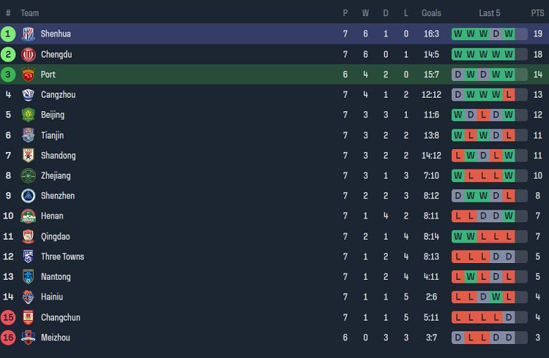Sort standings by Goals column header
The image size is (549, 358).
[x=431, y=13]
